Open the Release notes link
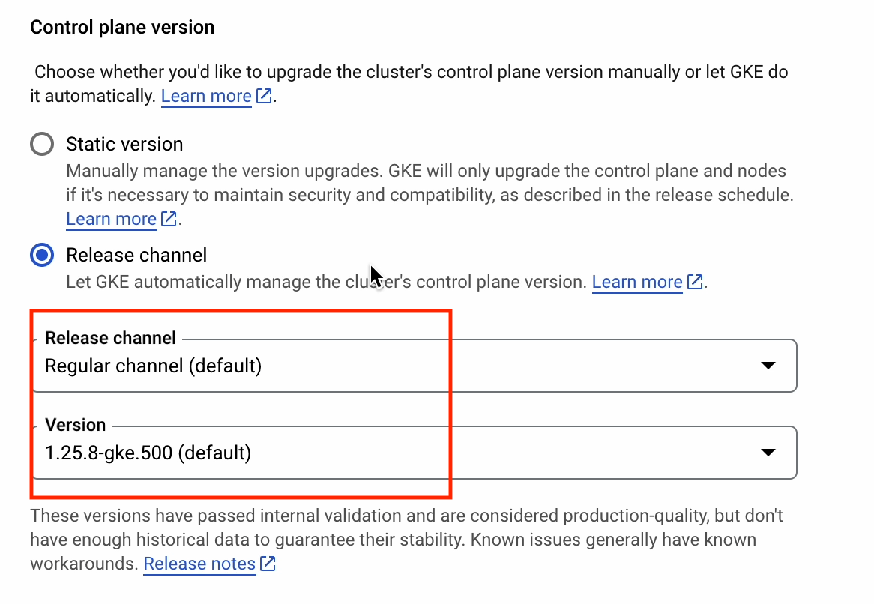874x604 pixels. coord(199,564)
